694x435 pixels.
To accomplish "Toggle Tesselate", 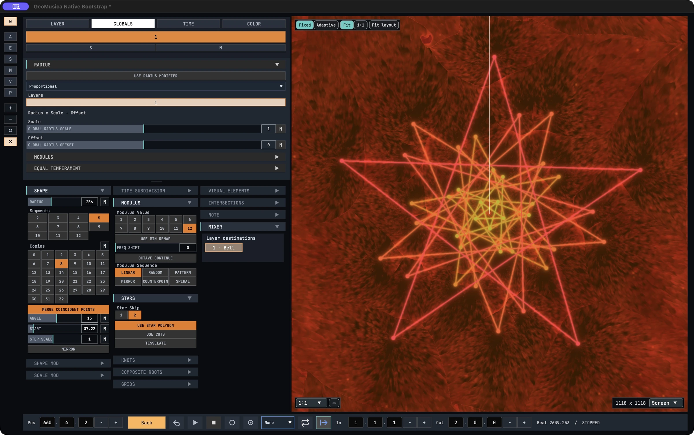I will (156, 343).
